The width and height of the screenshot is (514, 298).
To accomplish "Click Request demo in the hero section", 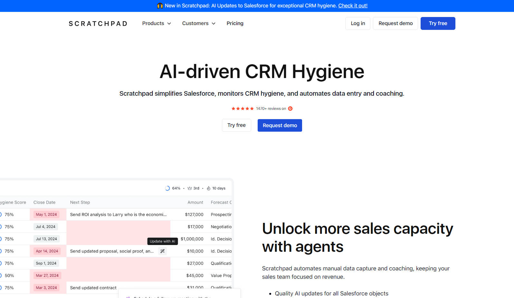I will 280,125.
